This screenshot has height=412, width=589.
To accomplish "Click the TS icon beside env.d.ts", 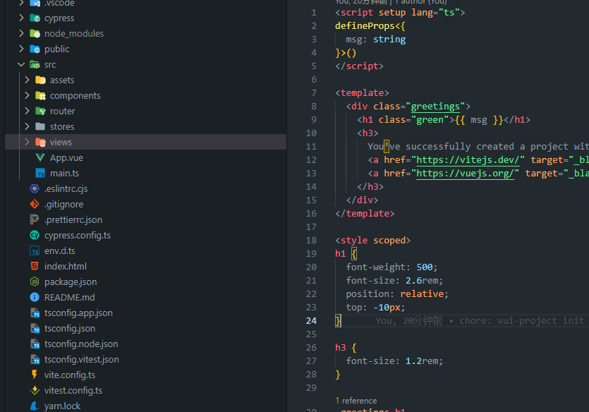I will click(35, 251).
